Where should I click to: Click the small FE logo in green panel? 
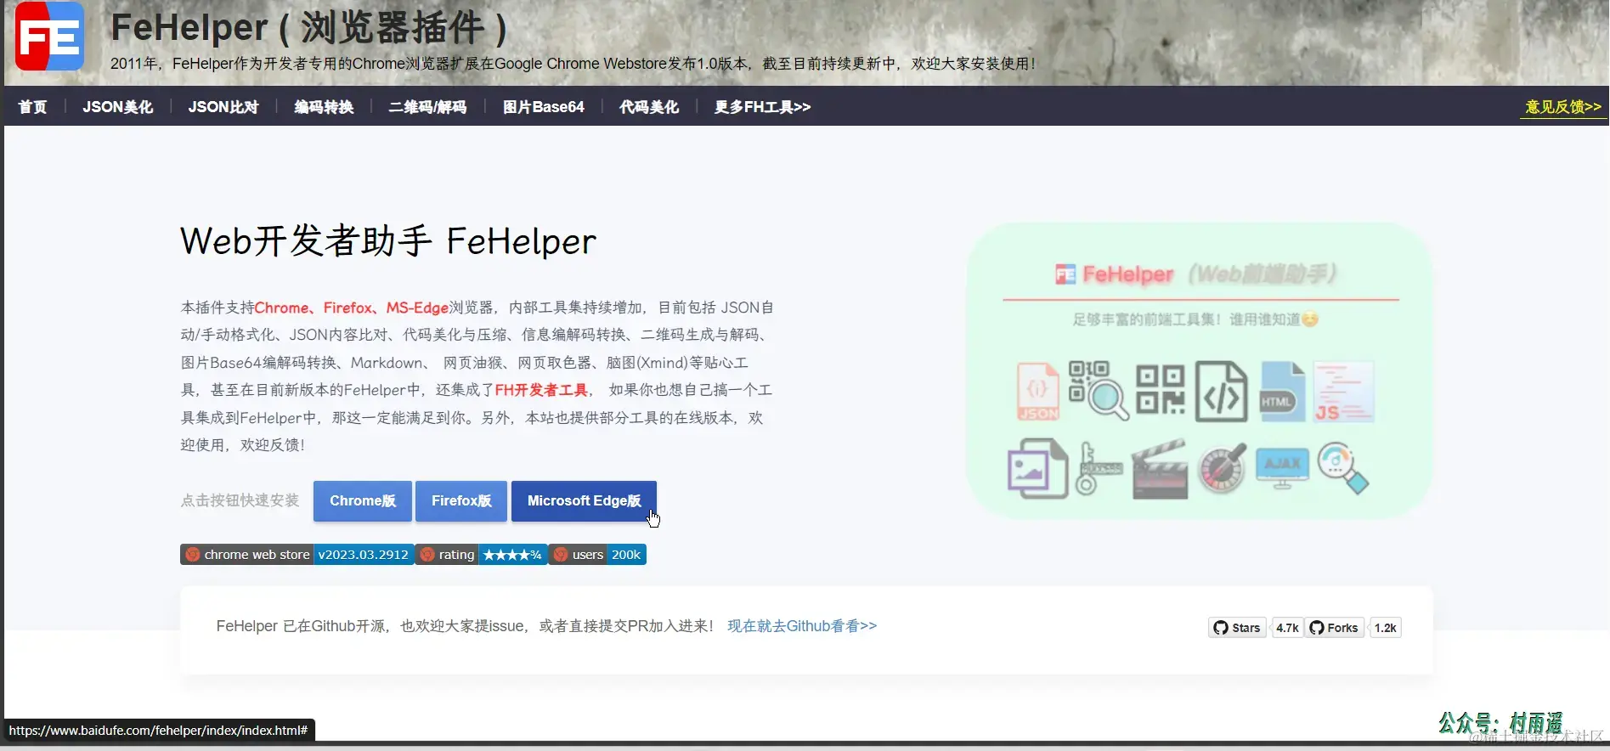click(1065, 274)
